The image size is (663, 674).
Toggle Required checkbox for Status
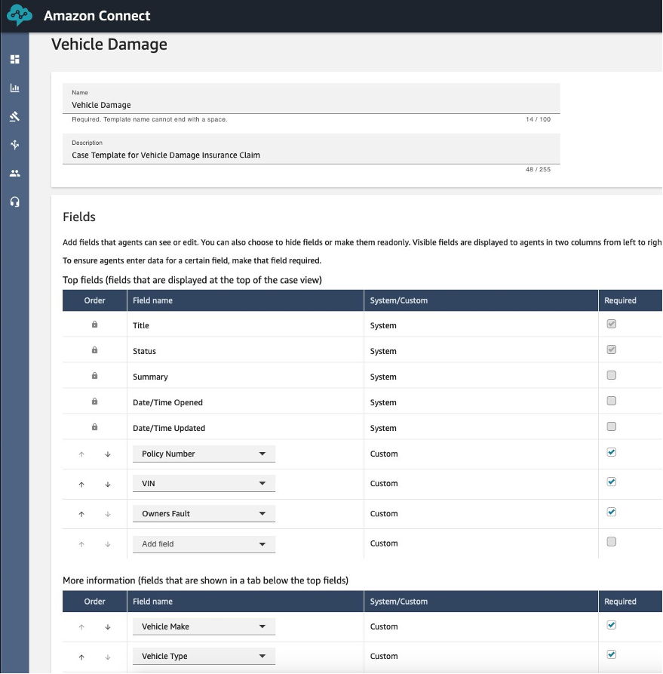coord(612,349)
